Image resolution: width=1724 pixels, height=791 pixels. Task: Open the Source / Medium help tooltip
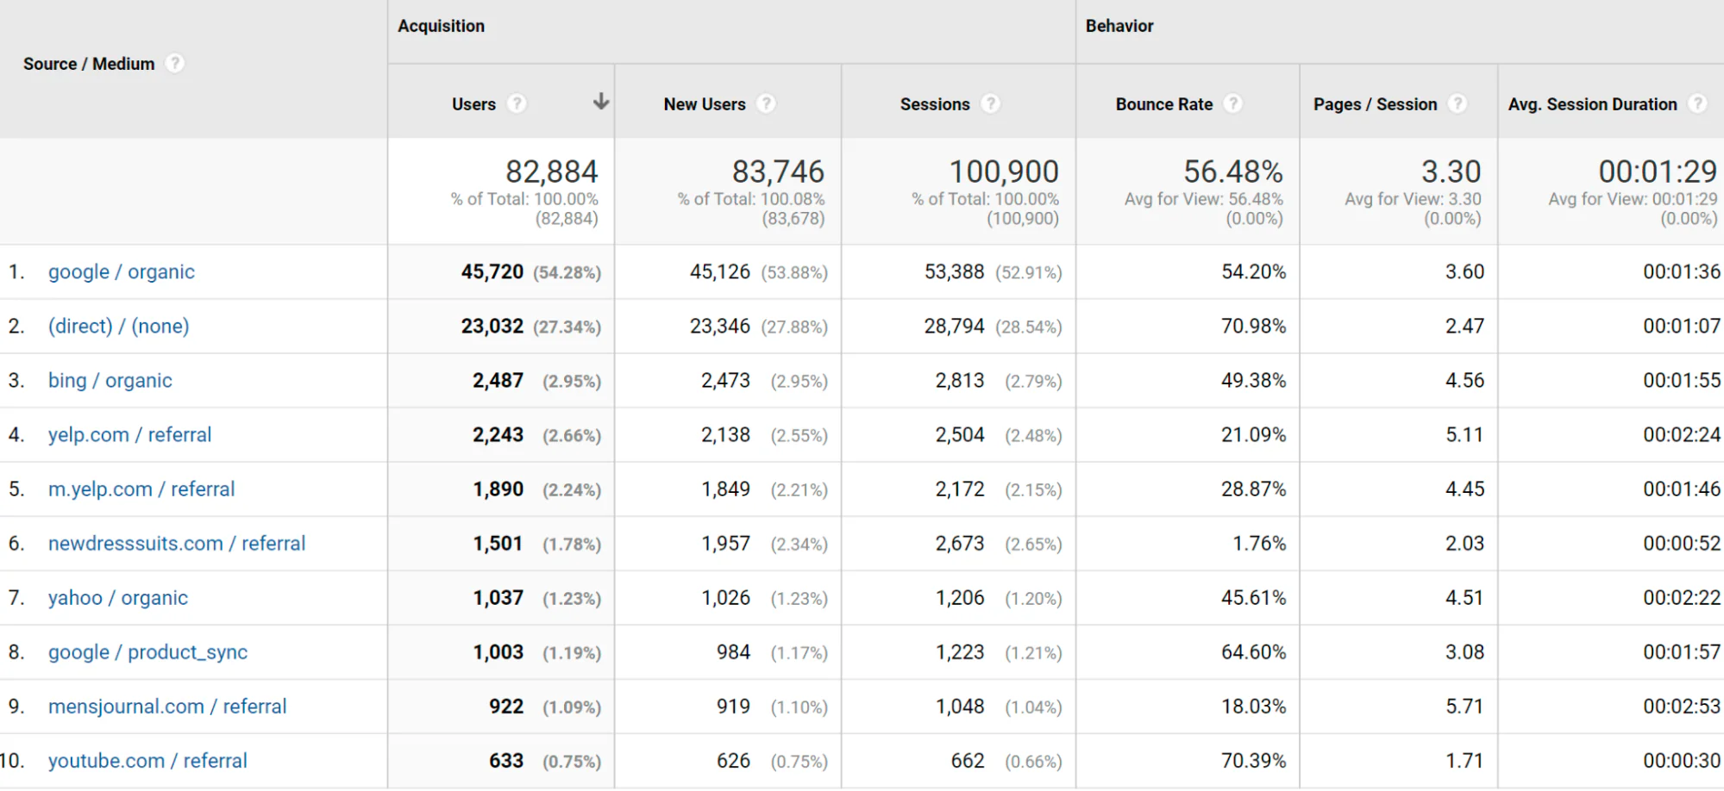(175, 63)
